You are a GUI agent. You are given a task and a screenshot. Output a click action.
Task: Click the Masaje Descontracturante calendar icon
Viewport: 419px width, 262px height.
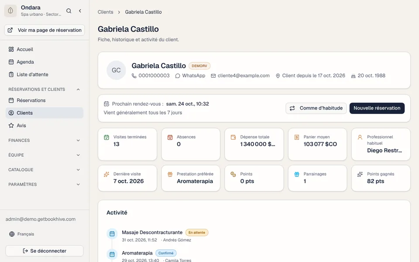(x=112, y=234)
